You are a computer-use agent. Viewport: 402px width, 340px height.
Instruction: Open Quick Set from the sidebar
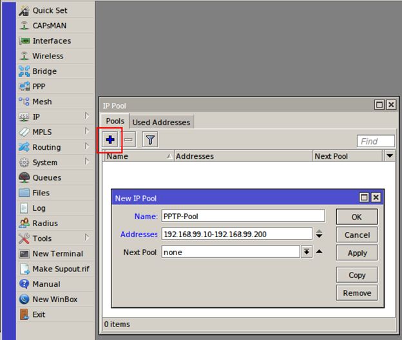coord(55,10)
